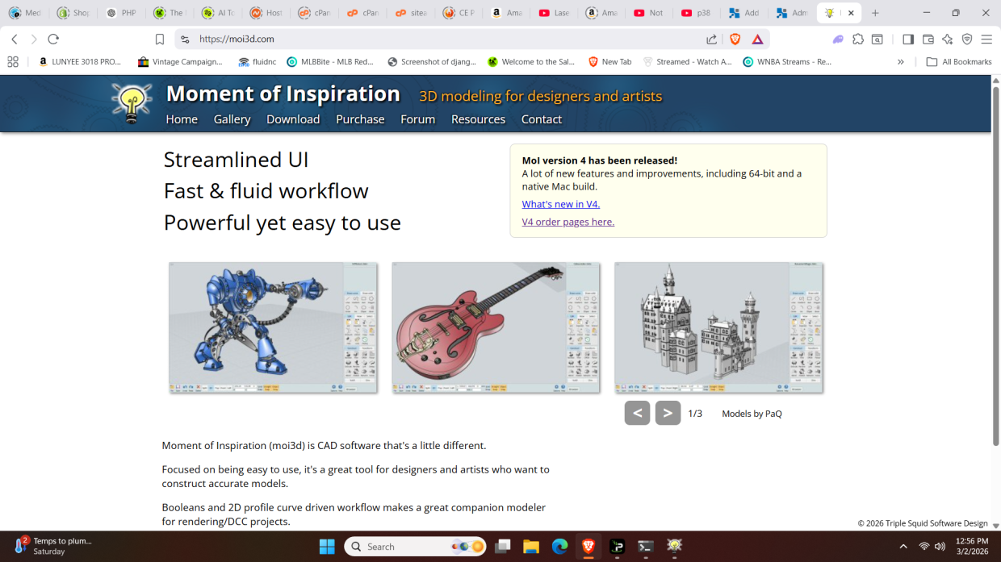
Task: Open the Windows Start menu
Action: pyautogui.click(x=326, y=546)
